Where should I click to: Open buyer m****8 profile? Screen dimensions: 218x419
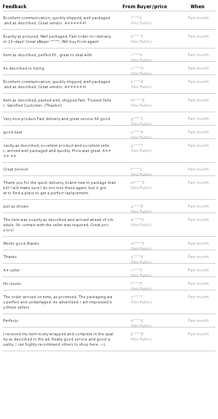(138, 100)
